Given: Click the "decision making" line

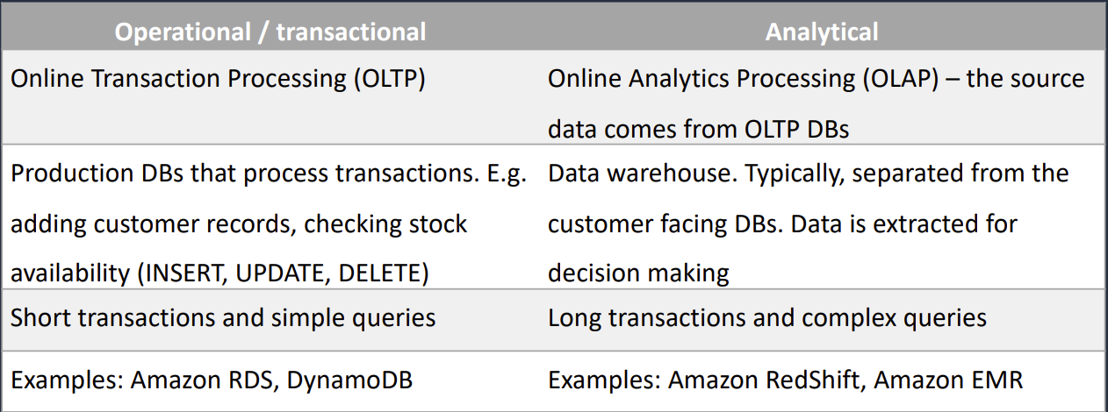Looking at the screenshot, I should [638, 273].
